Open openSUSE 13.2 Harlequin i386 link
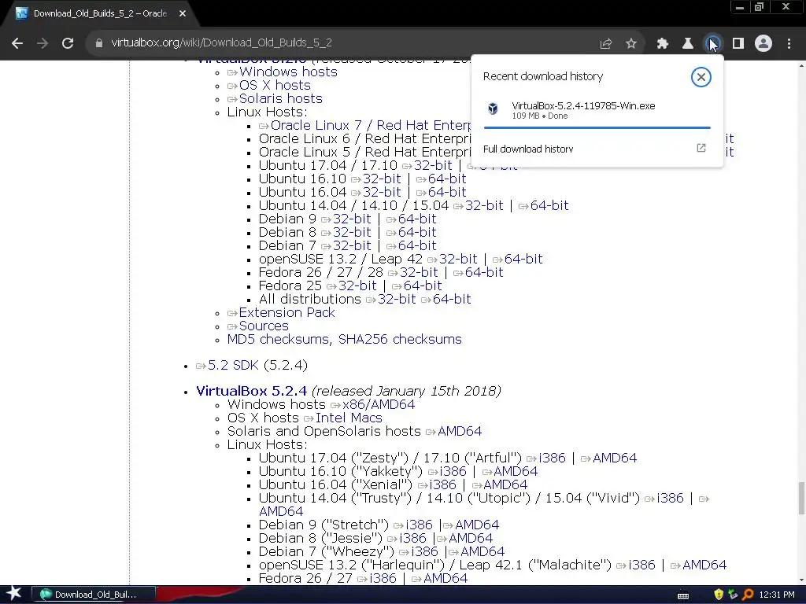This screenshot has width=806, height=604. tap(641, 565)
